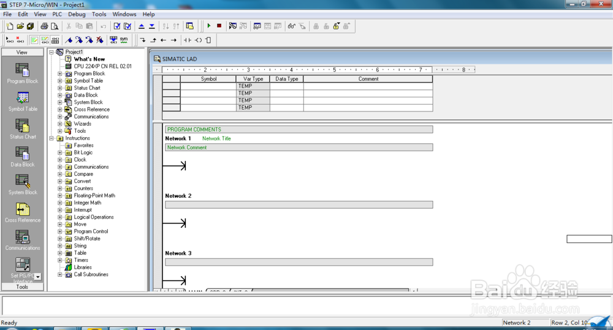This screenshot has height=330, width=613.
Task: Open the Windows menu
Action: pos(124,14)
